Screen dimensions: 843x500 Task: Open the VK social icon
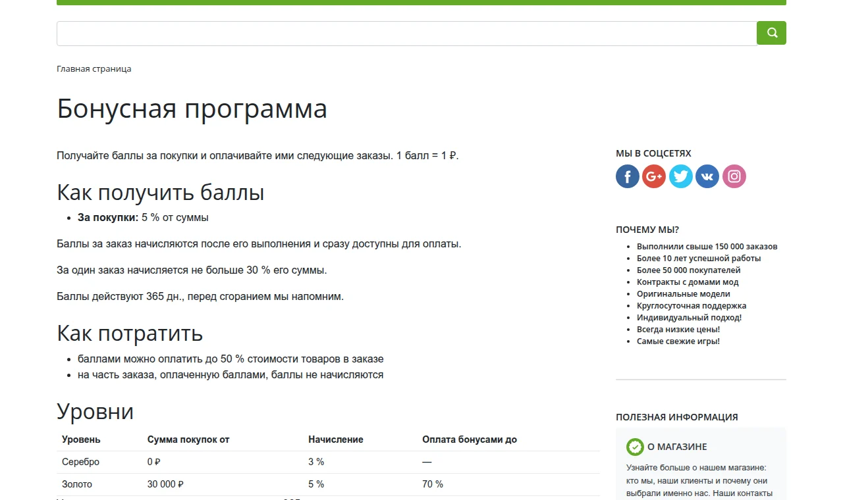click(x=707, y=176)
